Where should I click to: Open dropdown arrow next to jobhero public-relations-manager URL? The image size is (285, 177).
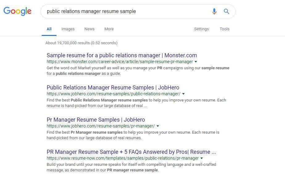(183, 94)
